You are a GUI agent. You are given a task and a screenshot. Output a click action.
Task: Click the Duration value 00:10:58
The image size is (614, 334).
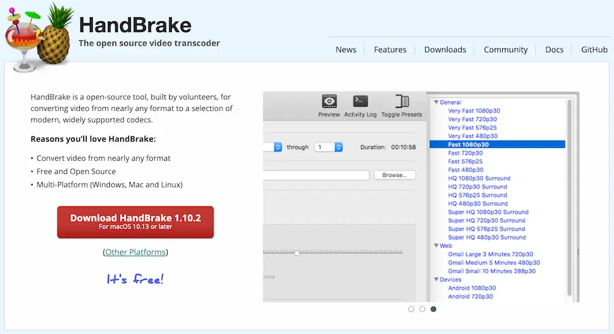click(403, 147)
